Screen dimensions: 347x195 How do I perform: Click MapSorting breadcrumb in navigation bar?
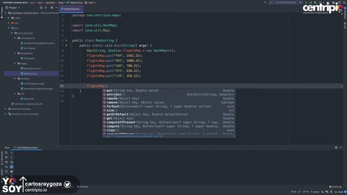point(75,2)
